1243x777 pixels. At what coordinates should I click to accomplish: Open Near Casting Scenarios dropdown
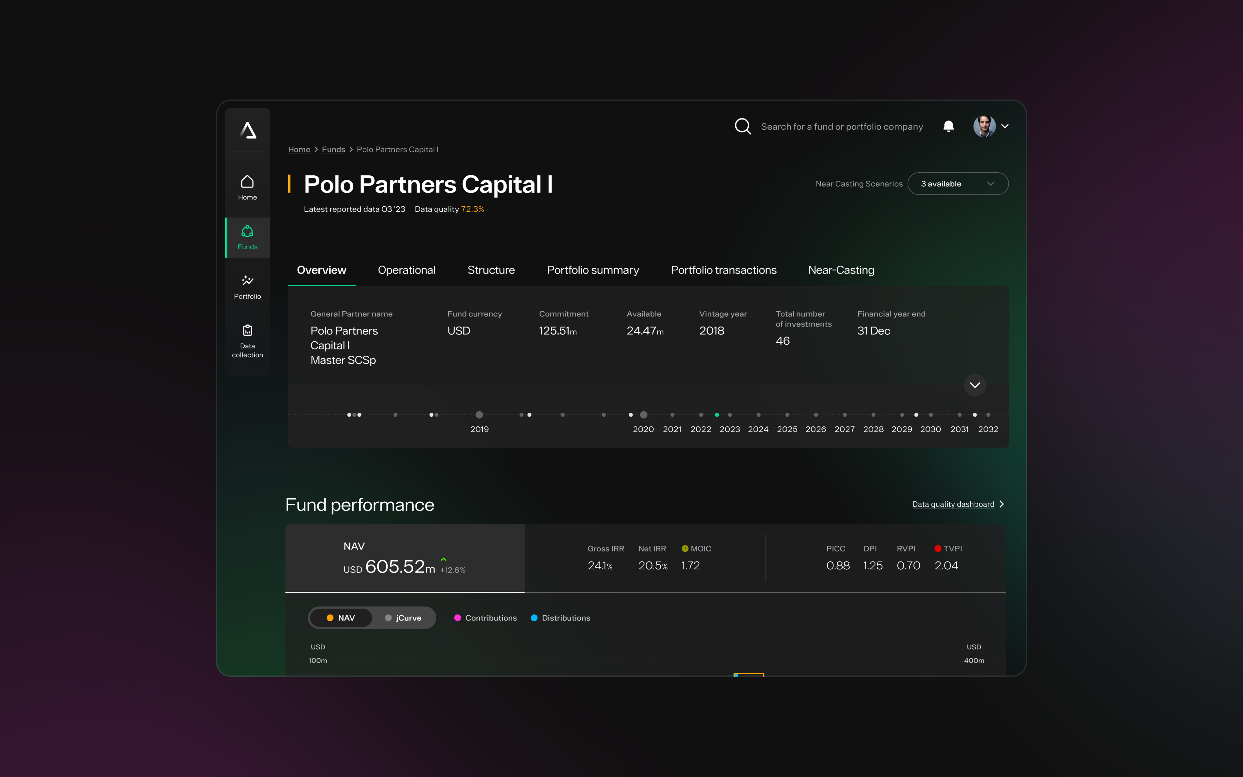pos(957,184)
